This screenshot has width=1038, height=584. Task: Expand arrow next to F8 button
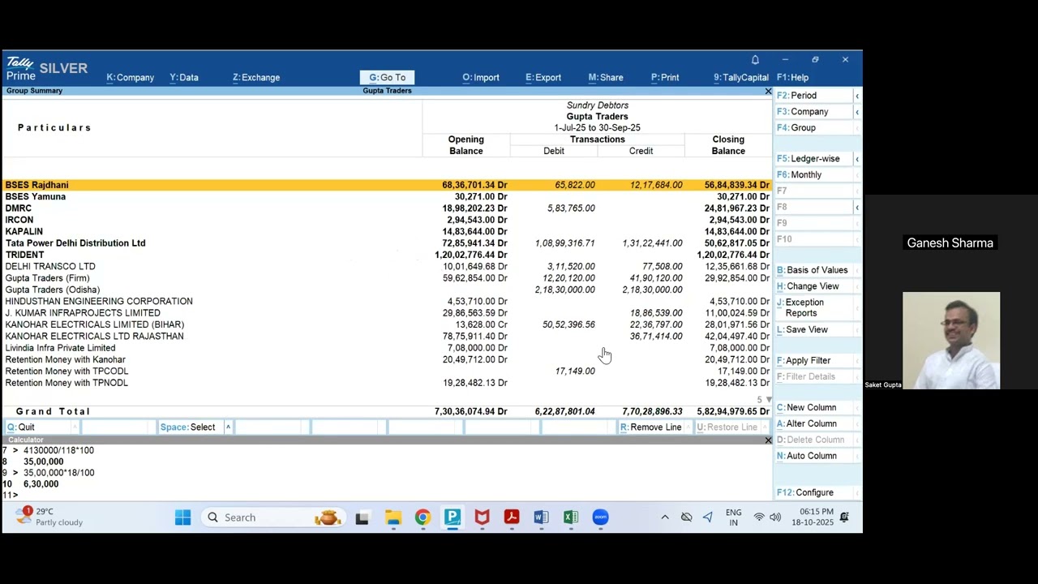pos(857,207)
